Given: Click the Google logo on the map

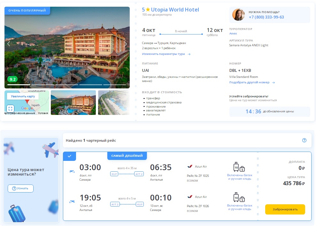Looking at the screenshot, I should tap(27, 108).
